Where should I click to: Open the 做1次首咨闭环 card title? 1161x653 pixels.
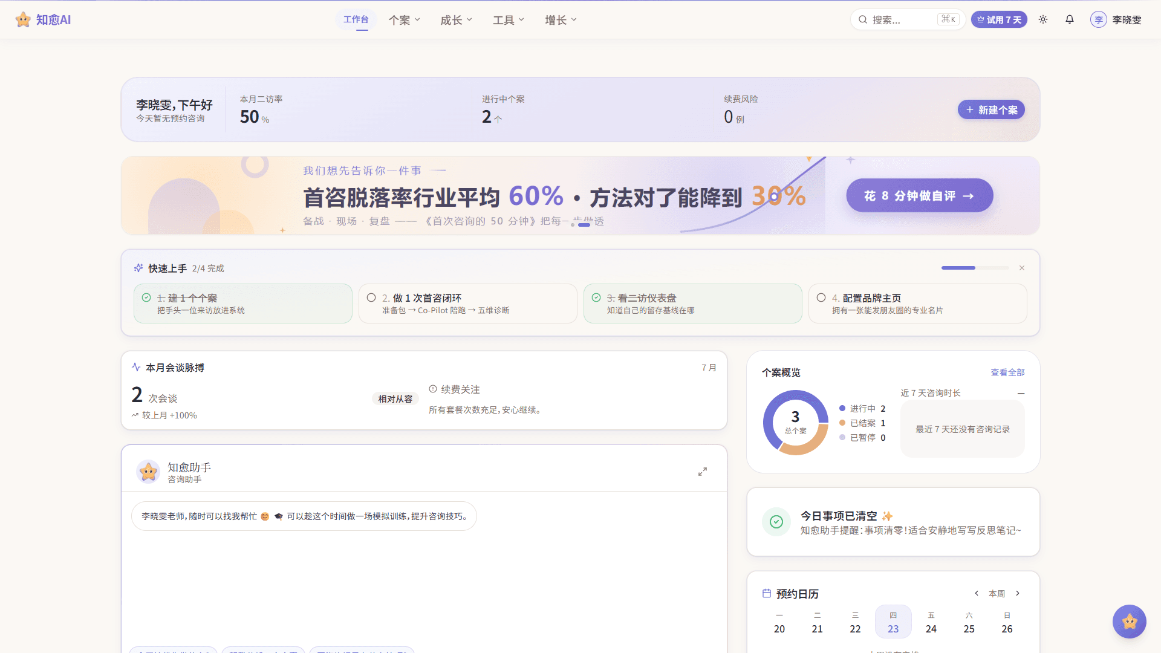(x=427, y=298)
